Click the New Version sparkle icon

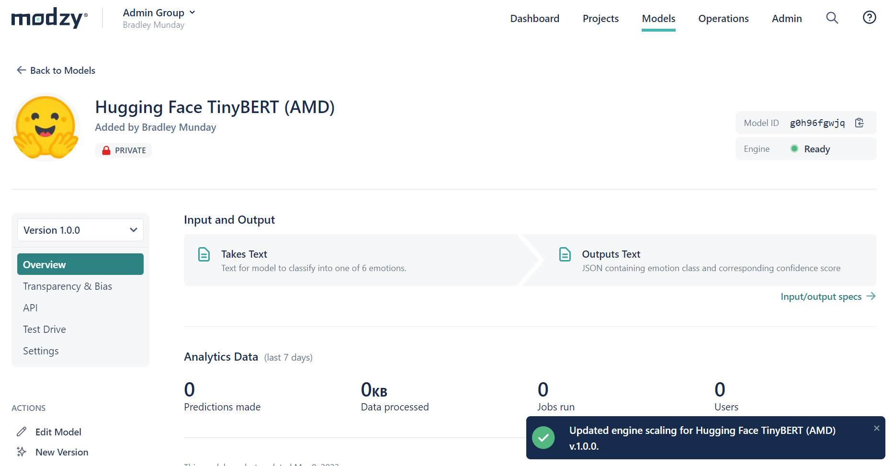pyautogui.click(x=22, y=452)
